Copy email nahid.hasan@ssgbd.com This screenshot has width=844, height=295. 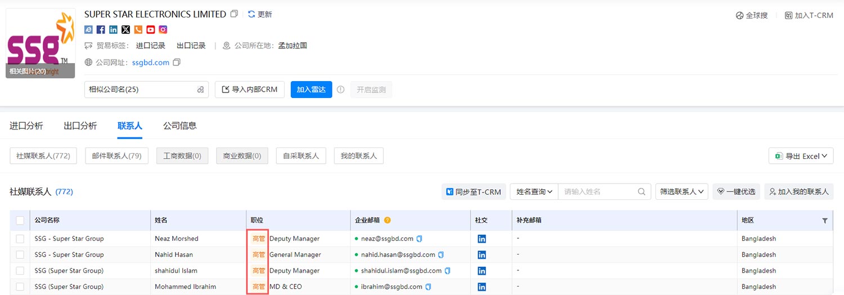[x=441, y=254]
